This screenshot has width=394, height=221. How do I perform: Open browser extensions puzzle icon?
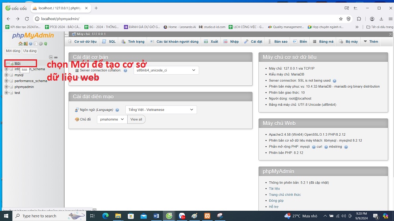tap(359, 19)
